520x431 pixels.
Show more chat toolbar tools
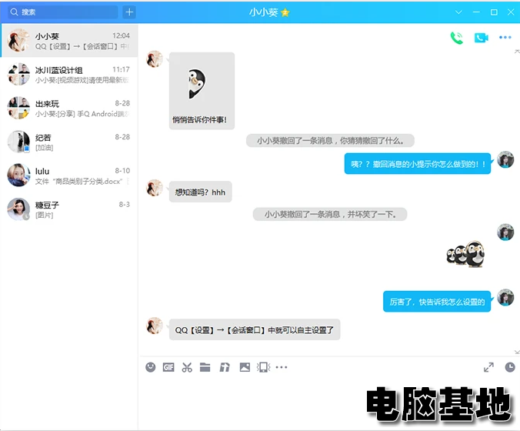point(282,367)
